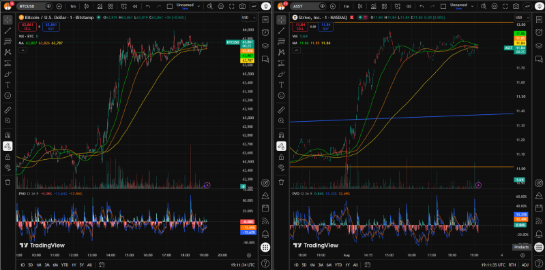
Task: Open watchlist panel in BTCUSD right sidebar
Action: 265,20
